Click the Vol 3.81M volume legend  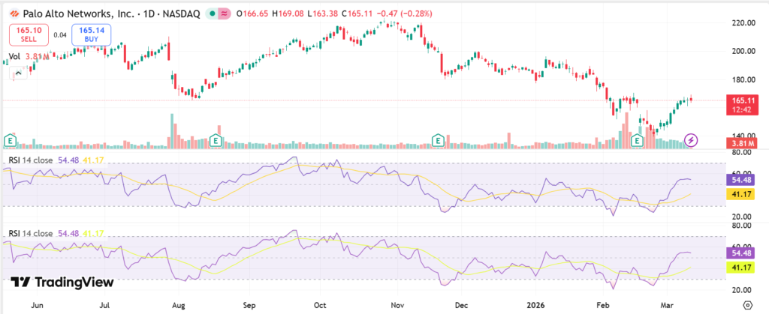(30, 57)
